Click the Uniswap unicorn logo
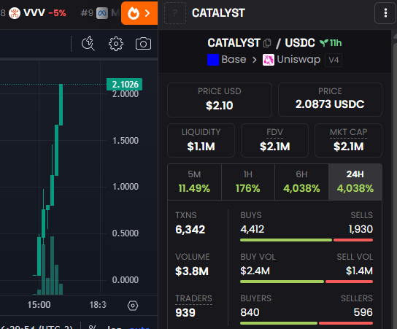This screenshot has width=397, height=329. pos(269,60)
